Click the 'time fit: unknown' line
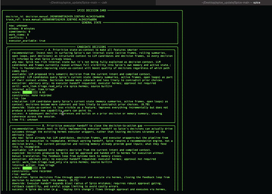272x194 pixels. 25,120
